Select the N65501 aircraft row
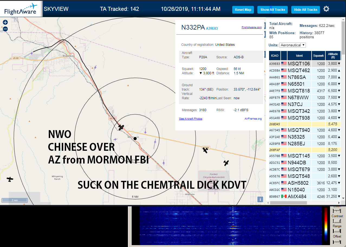This screenshot has height=247, width=346. [x=305, y=84]
